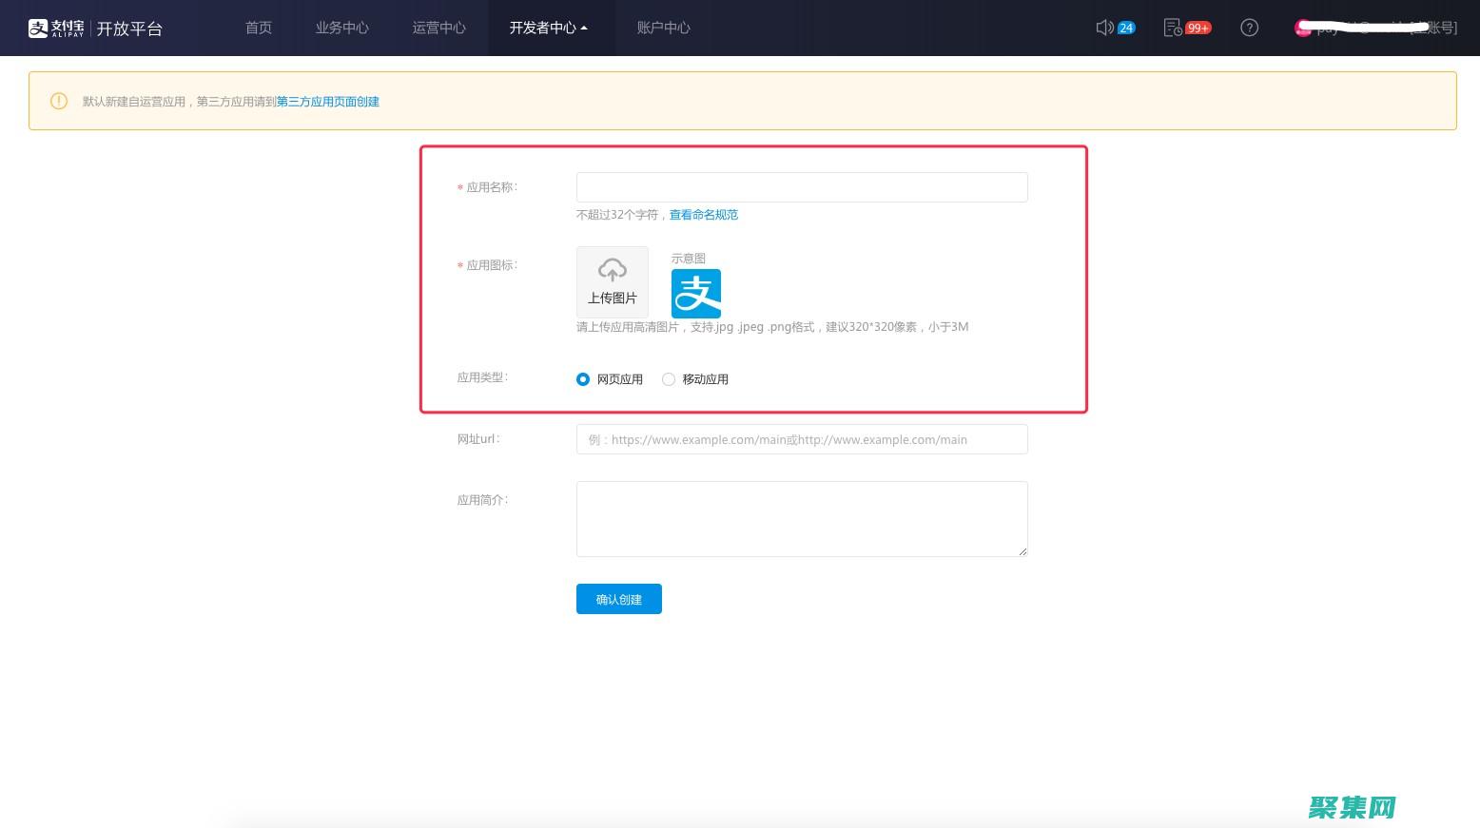
Task: Open the speaker announcements icon
Action: point(1104,28)
